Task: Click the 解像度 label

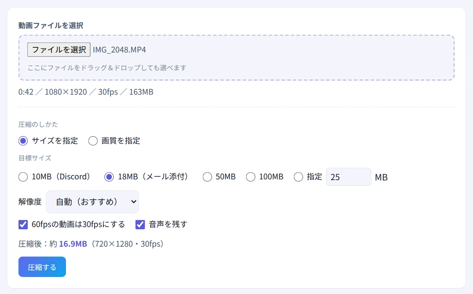Action: pos(30,202)
